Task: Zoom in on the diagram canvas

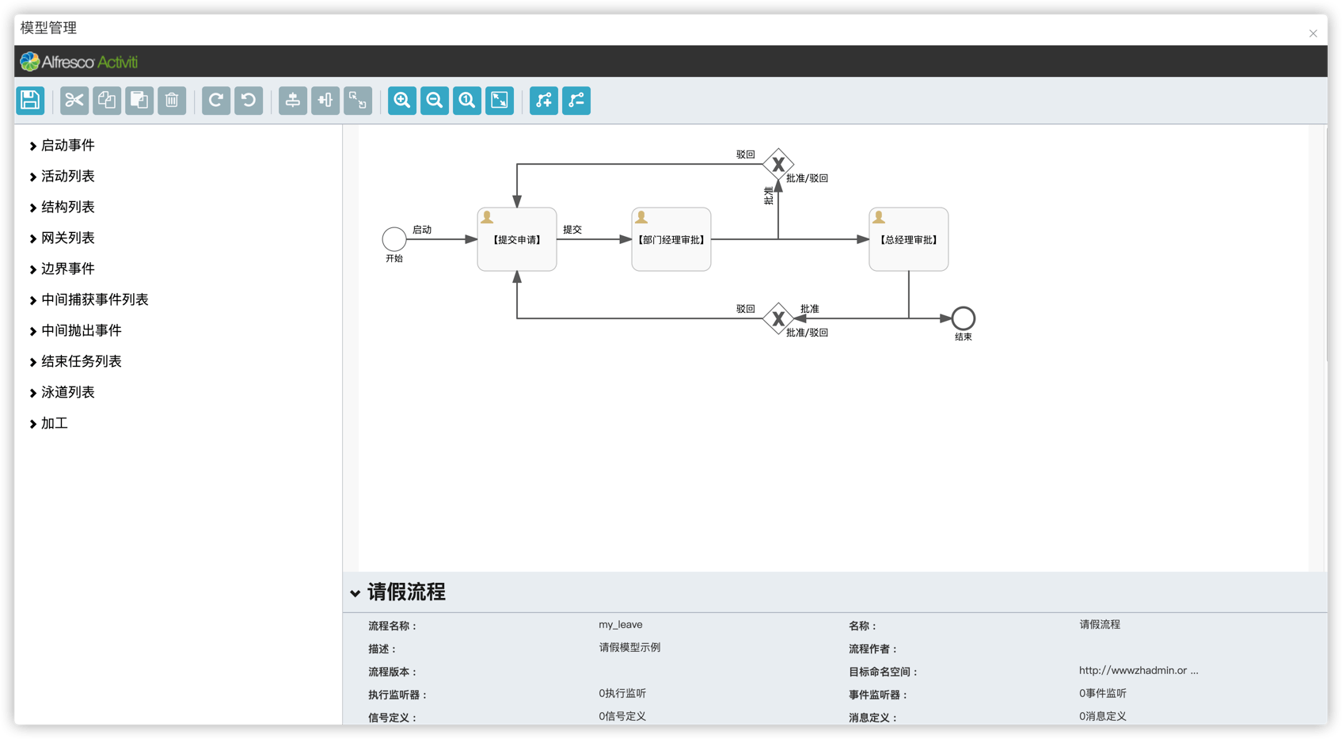Action: click(x=402, y=101)
